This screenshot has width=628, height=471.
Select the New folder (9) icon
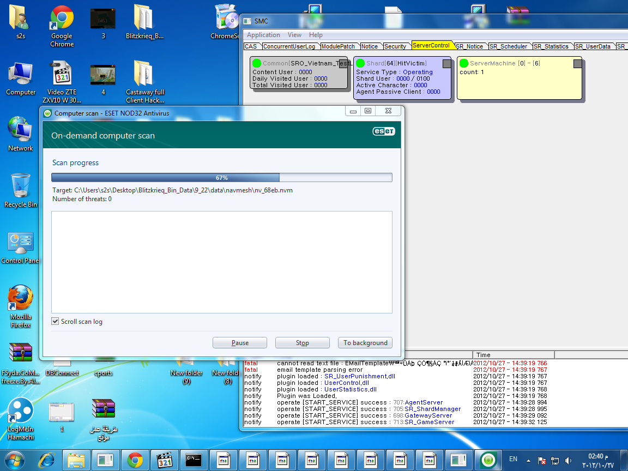186,372
